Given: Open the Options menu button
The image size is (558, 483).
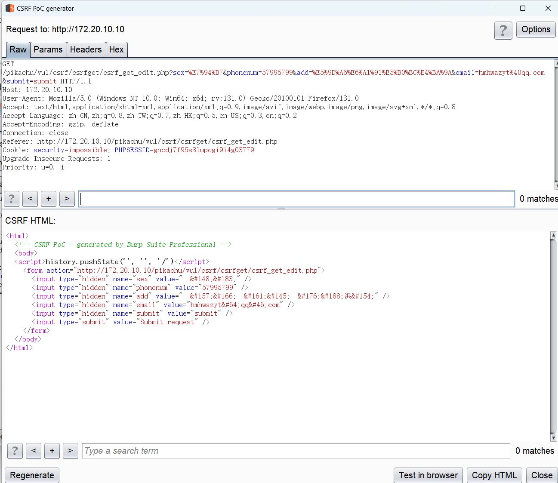Looking at the screenshot, I should click(x=536, y=29).
